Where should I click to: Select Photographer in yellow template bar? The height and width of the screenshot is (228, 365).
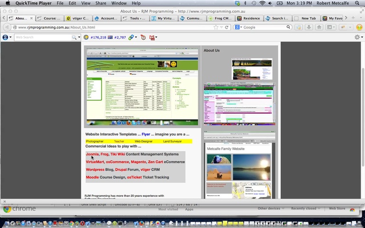(95, 141)
